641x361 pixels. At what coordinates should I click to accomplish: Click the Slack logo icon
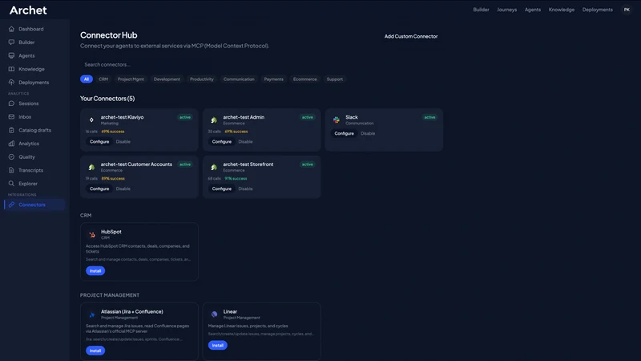336,120
